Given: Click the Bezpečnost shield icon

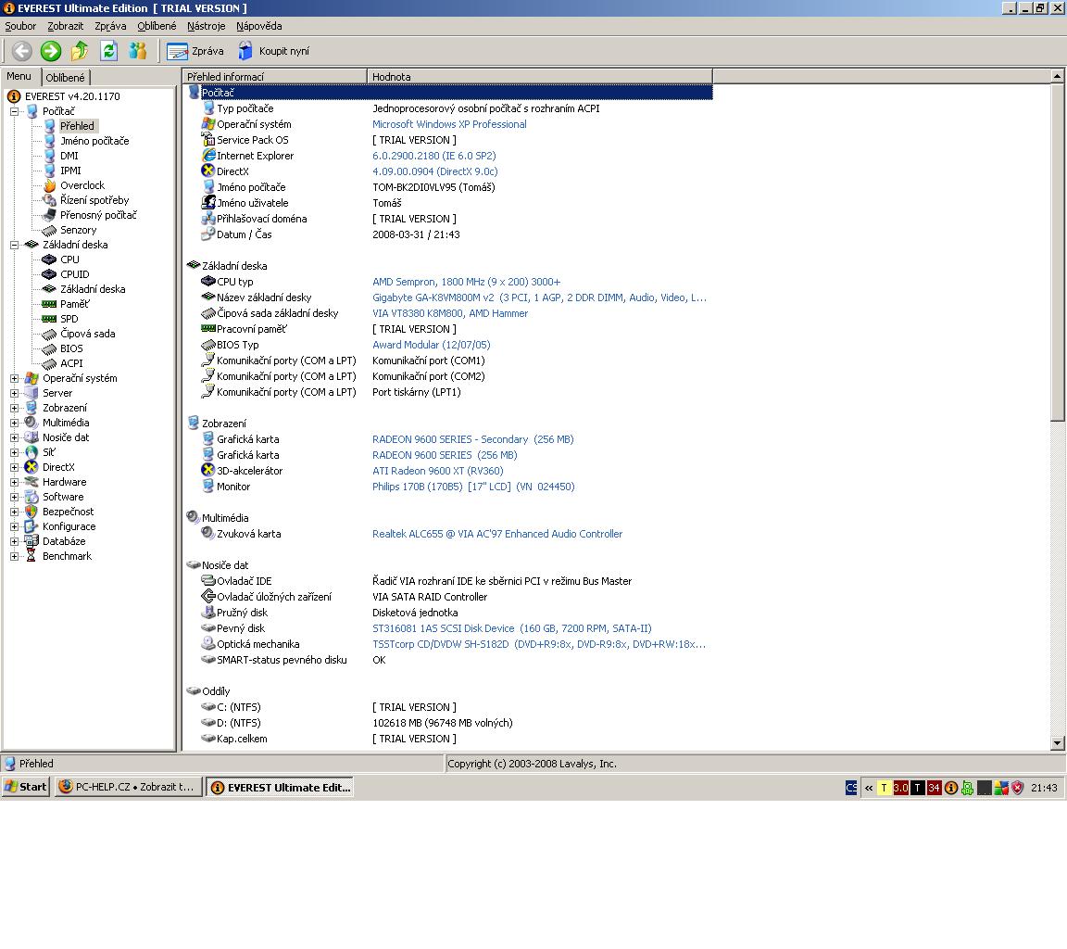Looking at the screenshot, I should [x=31, y=512].
